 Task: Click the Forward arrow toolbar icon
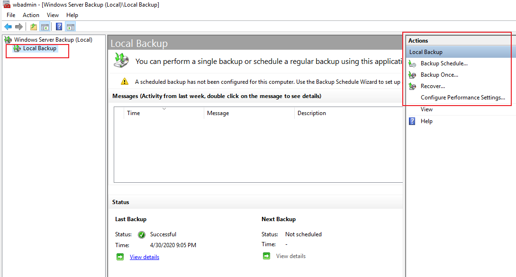click(19, 27)
